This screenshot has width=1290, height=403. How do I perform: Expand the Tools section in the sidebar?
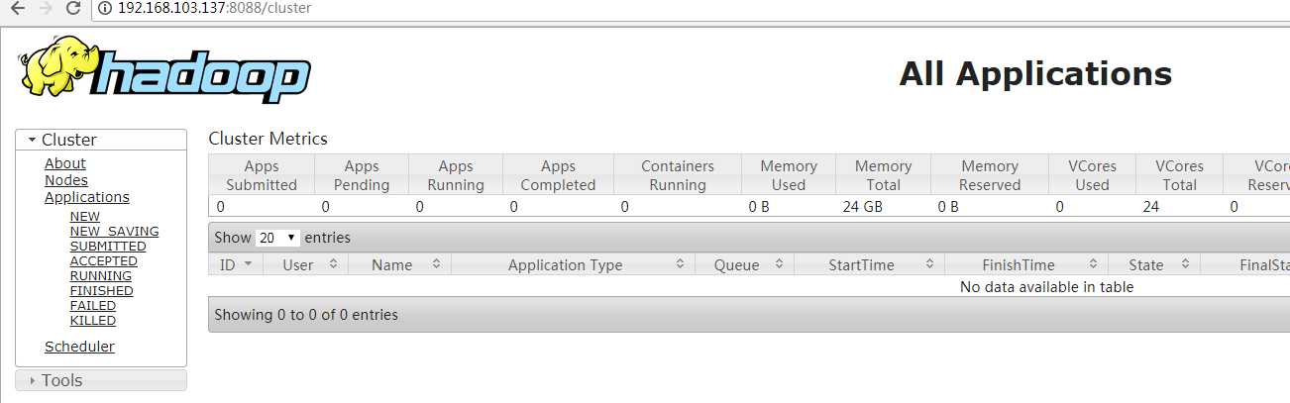[x=101, y=380]
